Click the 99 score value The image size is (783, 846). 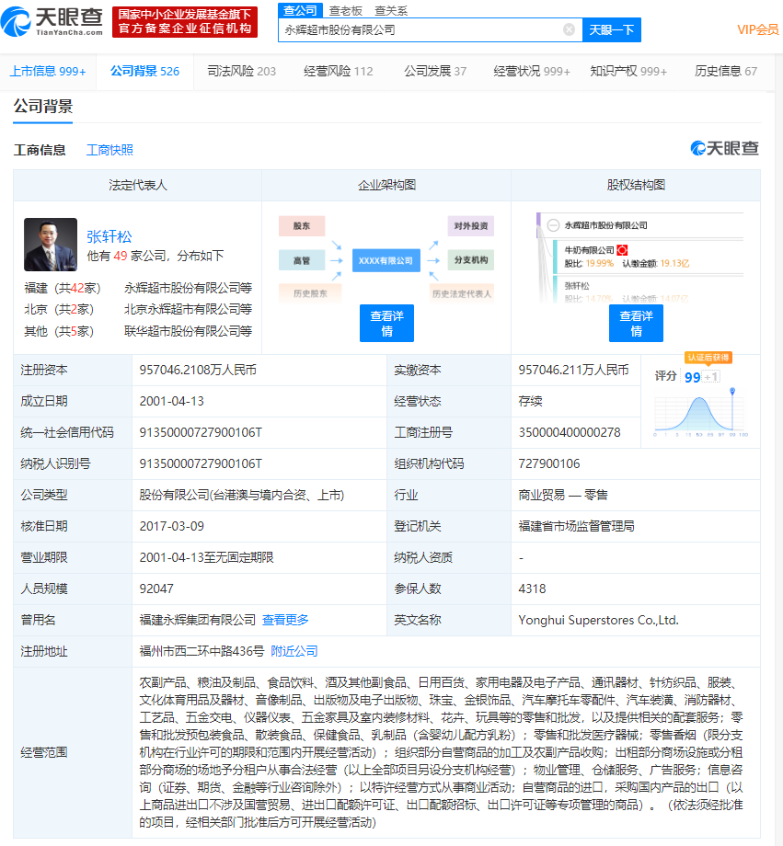pyautogui.click(x=692, y=377)
